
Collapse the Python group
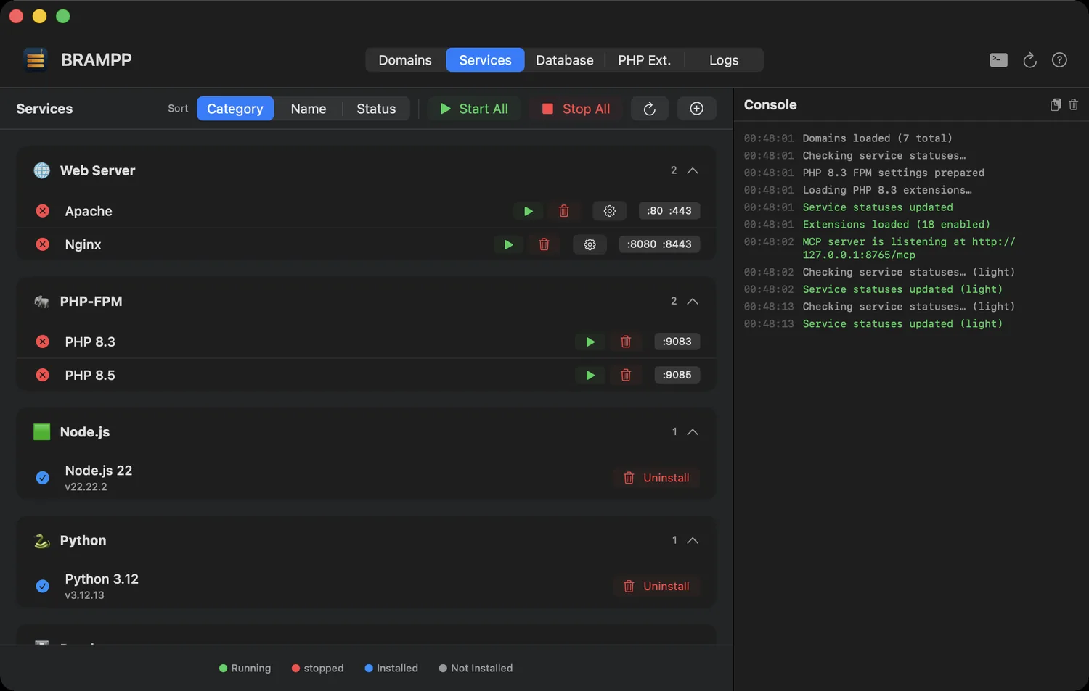coord(693,540)
